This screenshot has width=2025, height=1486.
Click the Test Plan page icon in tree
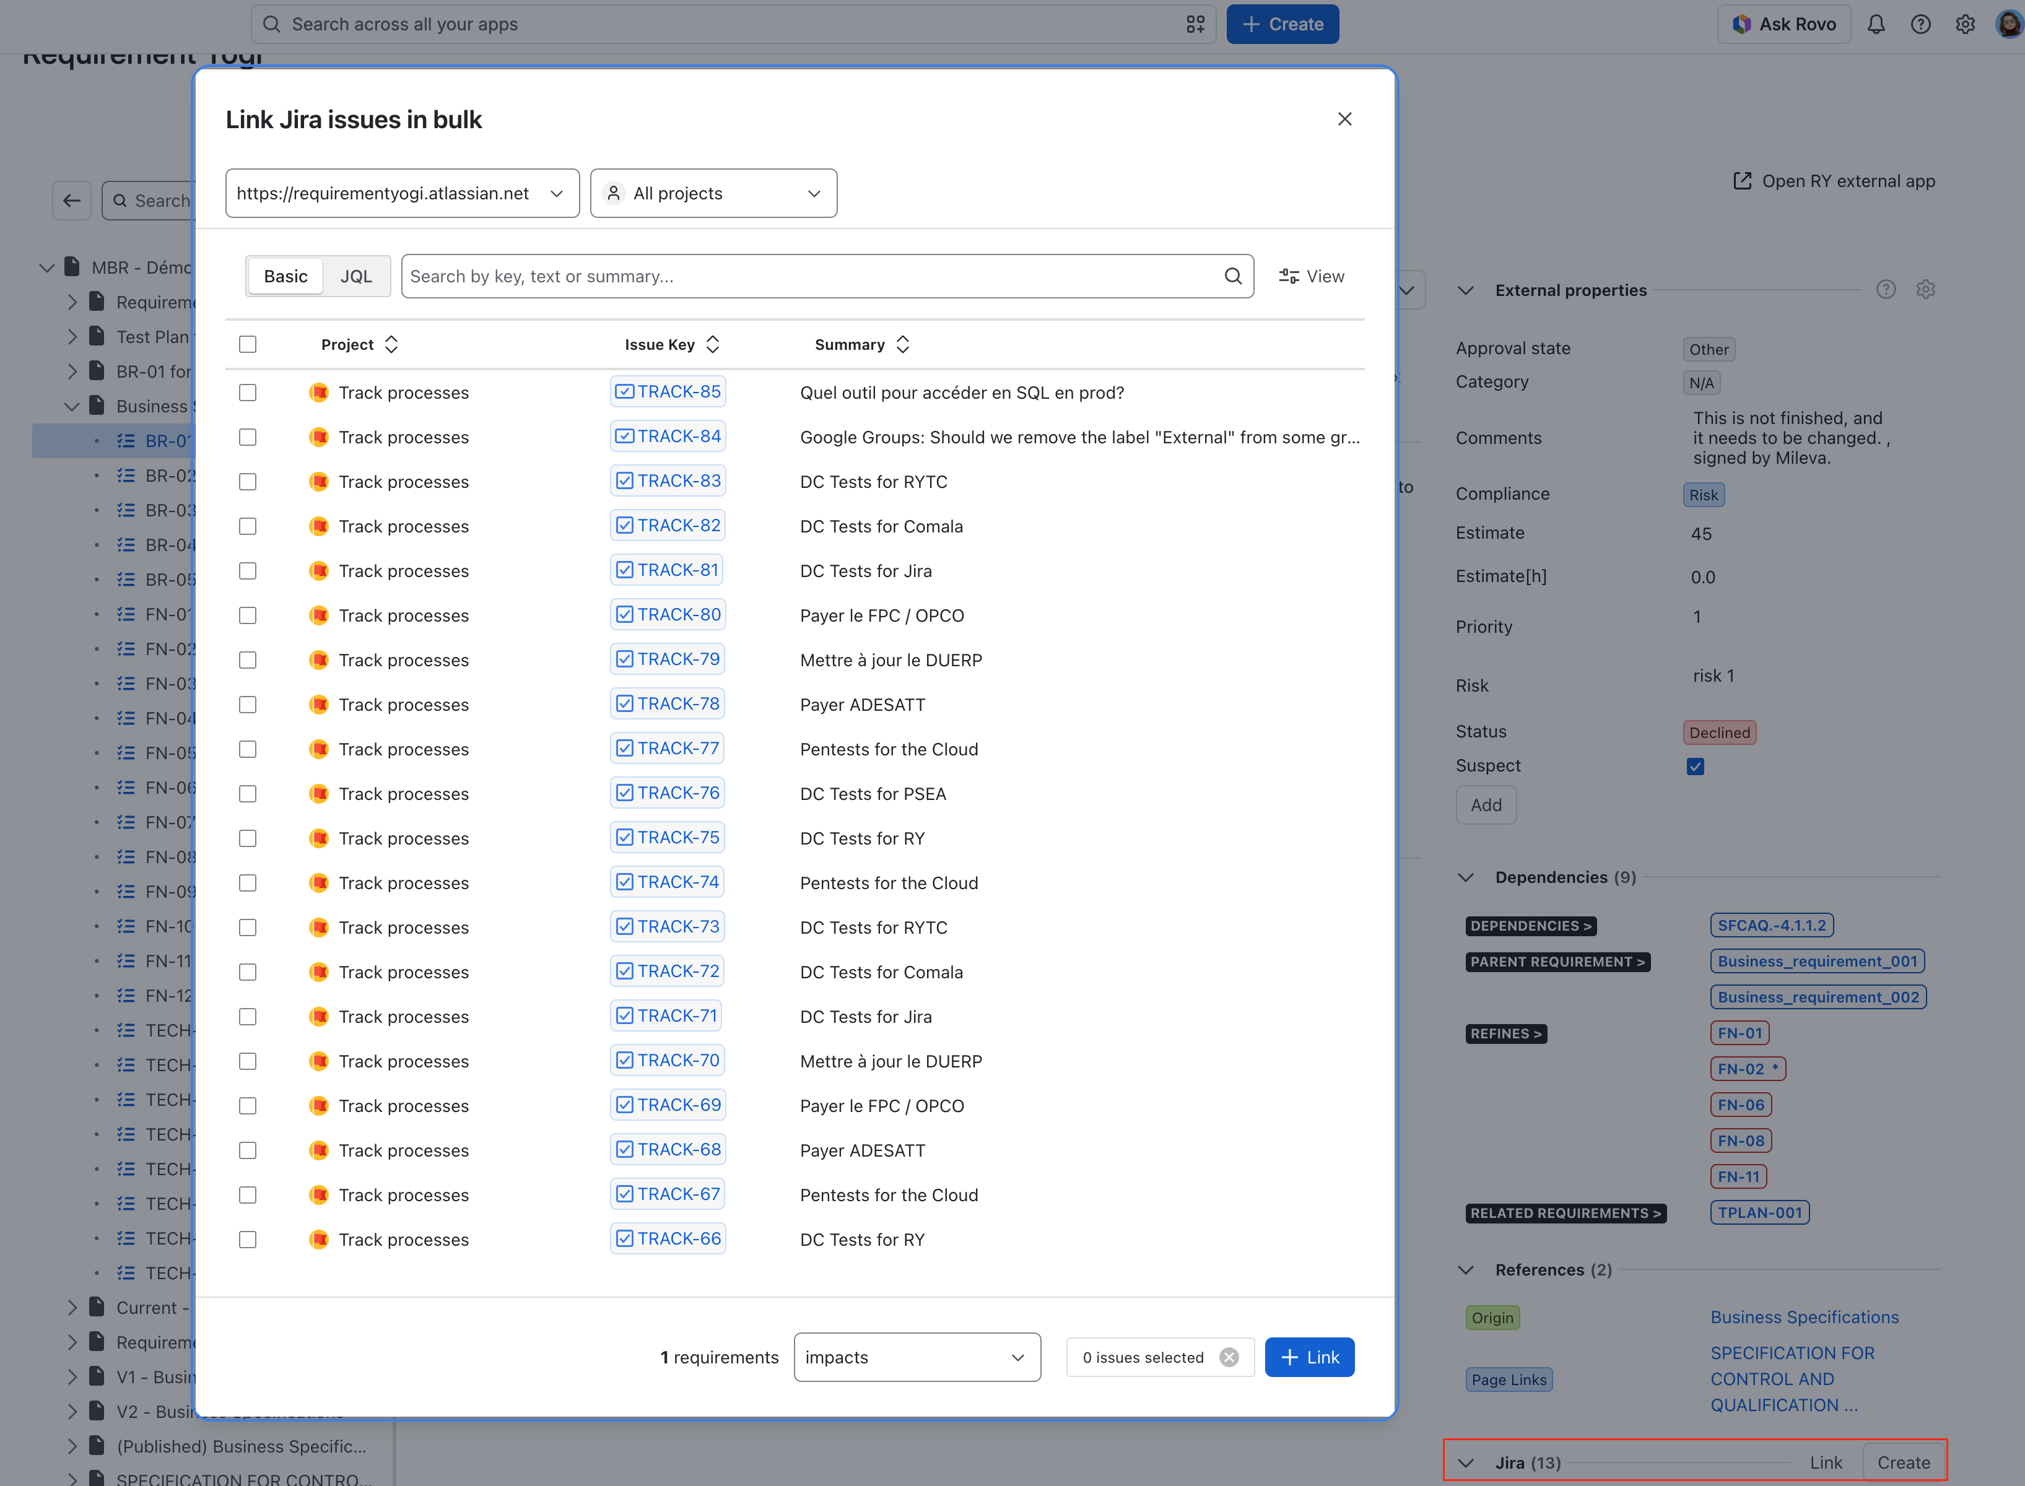coord(97,336)
